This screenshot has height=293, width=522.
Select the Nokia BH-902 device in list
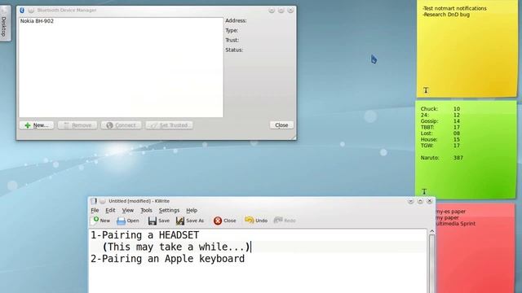[x=37, y=21]
